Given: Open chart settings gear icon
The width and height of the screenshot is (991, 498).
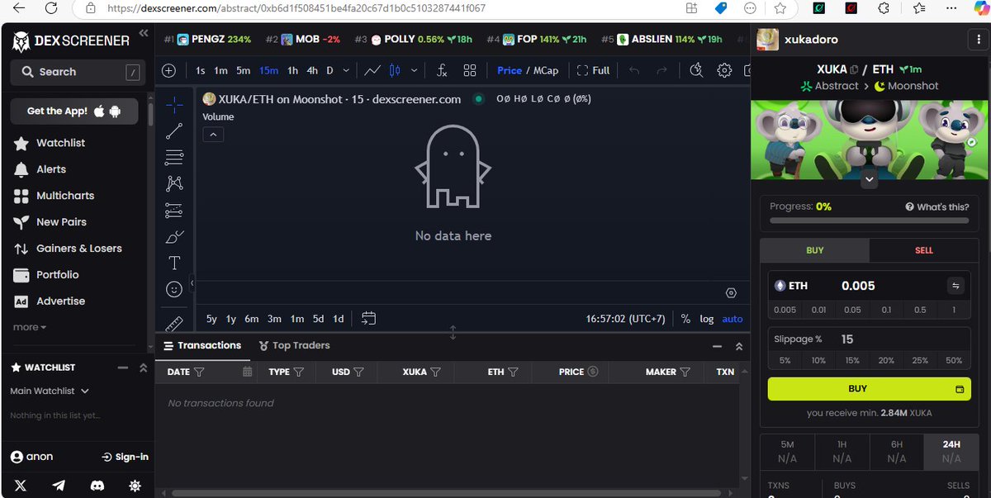Looking at the screenshot, I should tap(724, 71).
